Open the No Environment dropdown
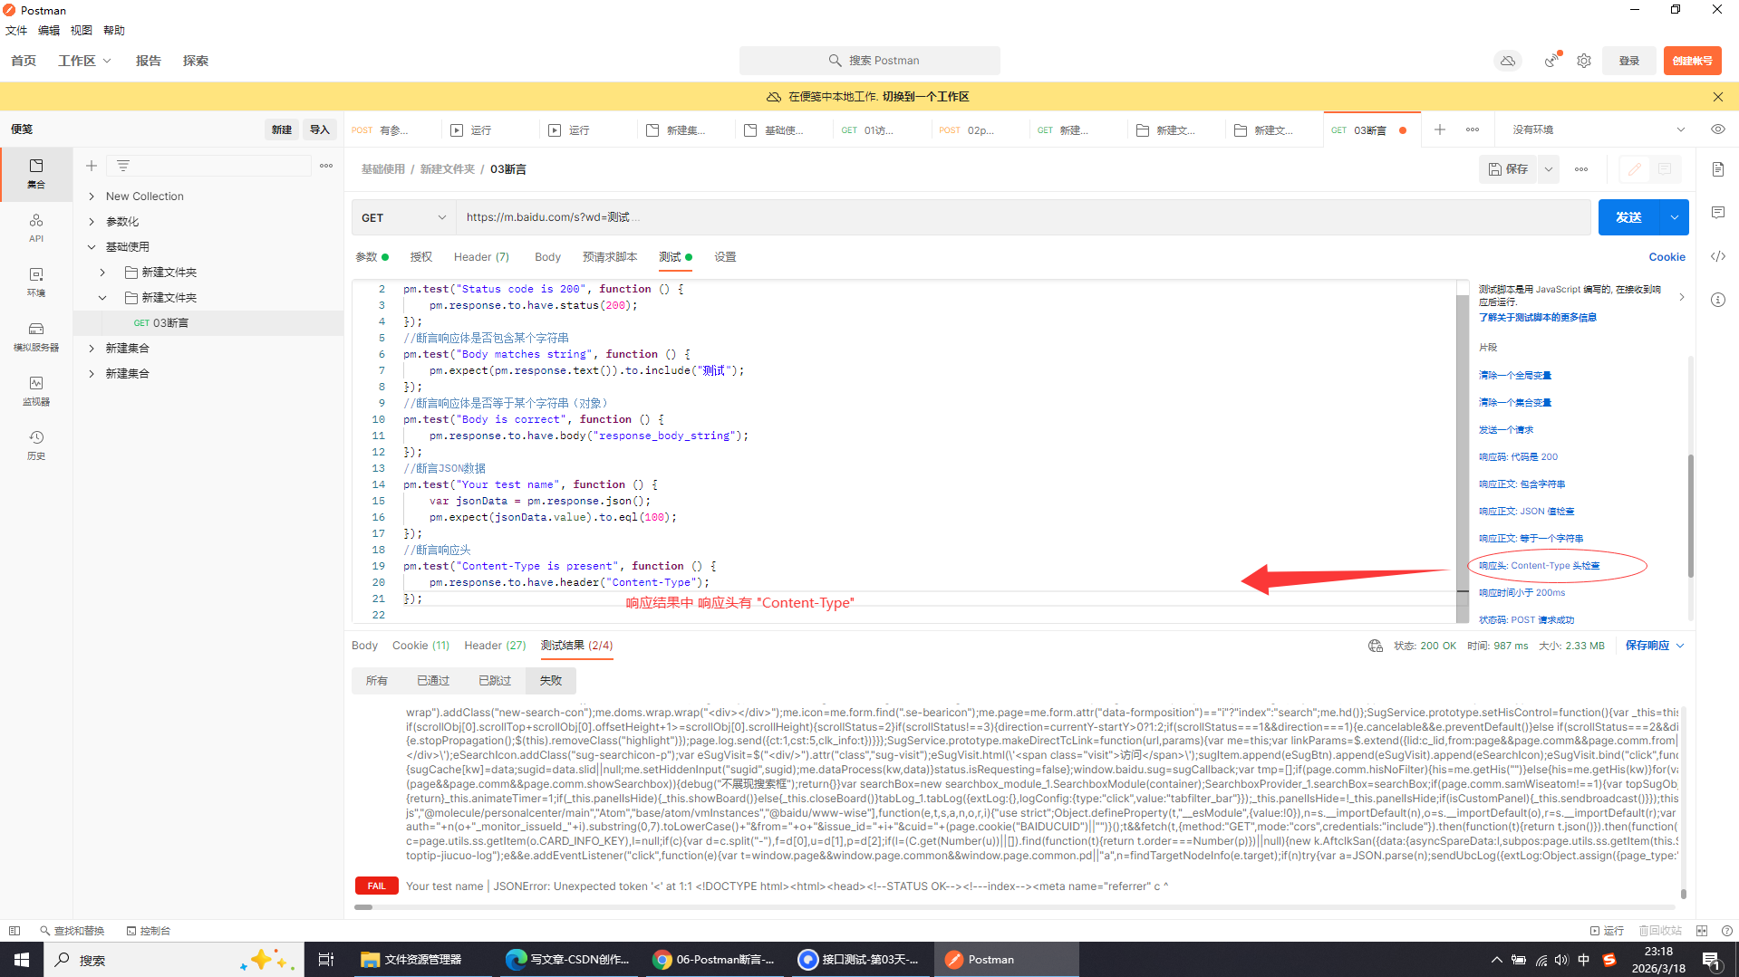 pyautogui.click(x=1599, y=129)
